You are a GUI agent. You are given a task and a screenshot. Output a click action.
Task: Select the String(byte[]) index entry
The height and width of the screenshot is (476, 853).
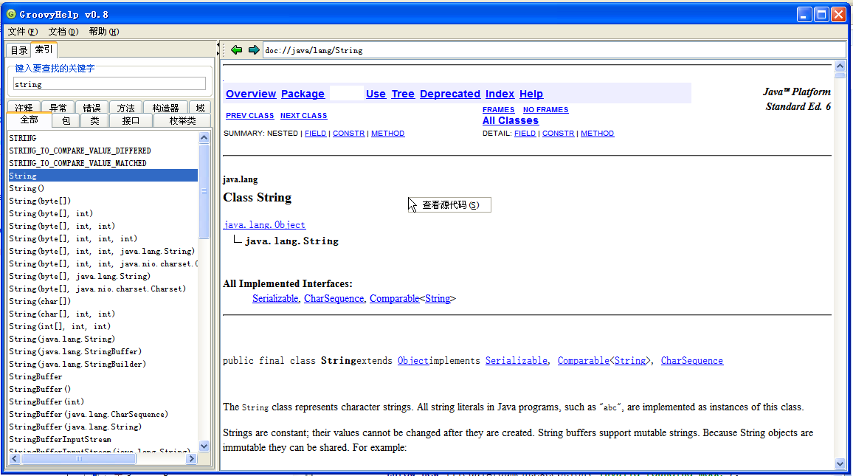click(103, 201)
